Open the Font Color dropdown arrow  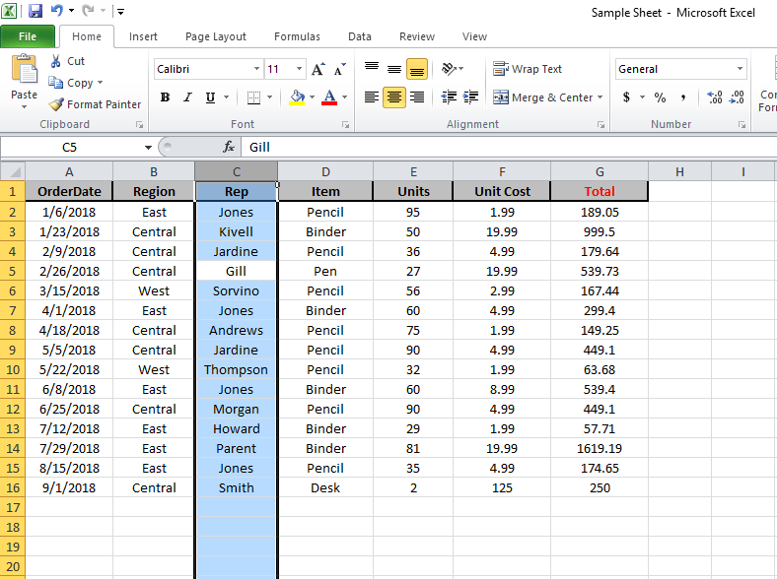(x=344, y=97)
